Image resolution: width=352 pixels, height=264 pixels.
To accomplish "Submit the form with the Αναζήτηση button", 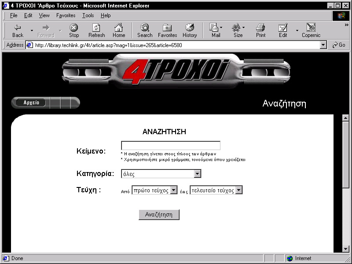I will (159, 215).
